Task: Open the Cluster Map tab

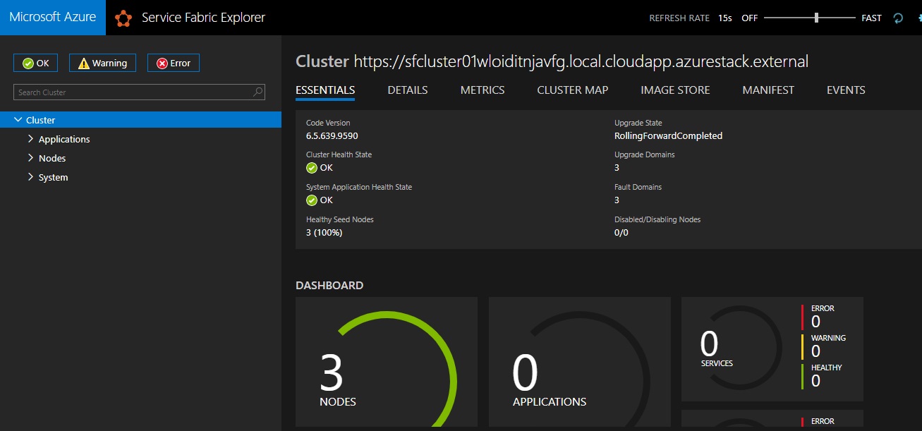Action: (572, 90)
